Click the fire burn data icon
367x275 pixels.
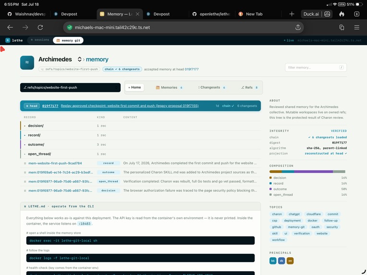click(x=342, y=14)
